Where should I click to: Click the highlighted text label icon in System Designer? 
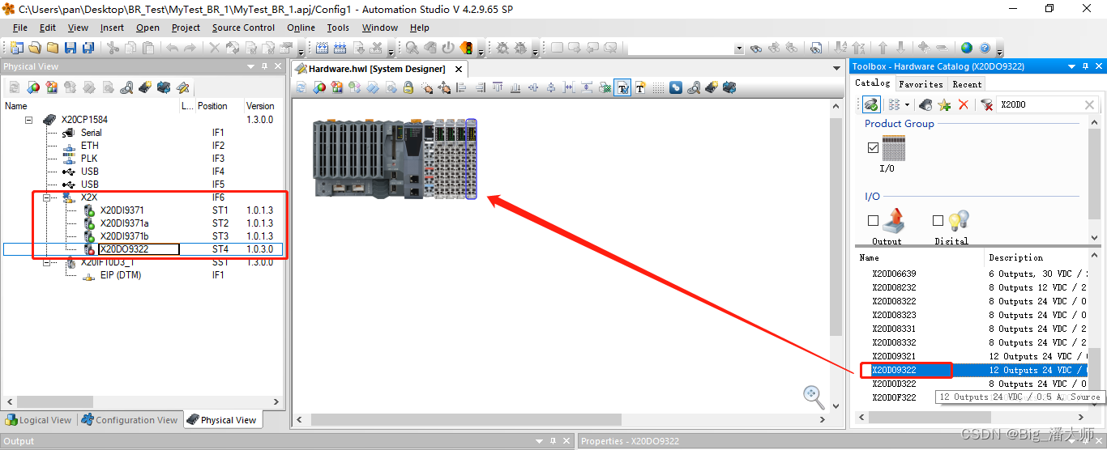click(622, 87)
